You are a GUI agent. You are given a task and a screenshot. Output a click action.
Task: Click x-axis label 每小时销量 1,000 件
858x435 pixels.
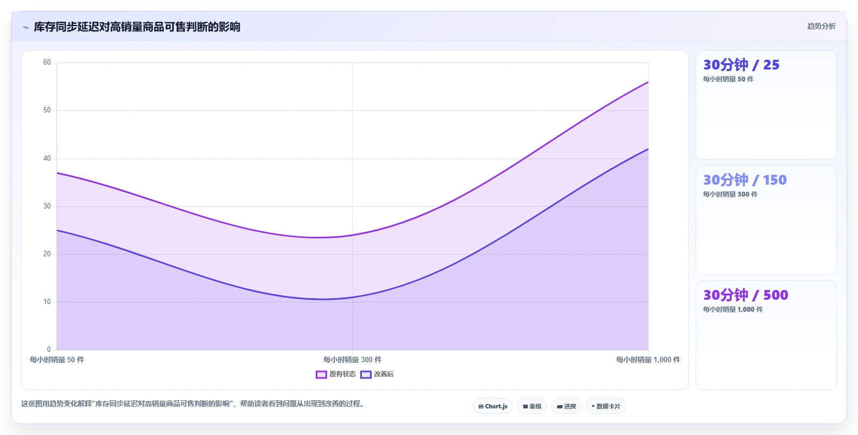pyautogui.click(x=648, y=360)
